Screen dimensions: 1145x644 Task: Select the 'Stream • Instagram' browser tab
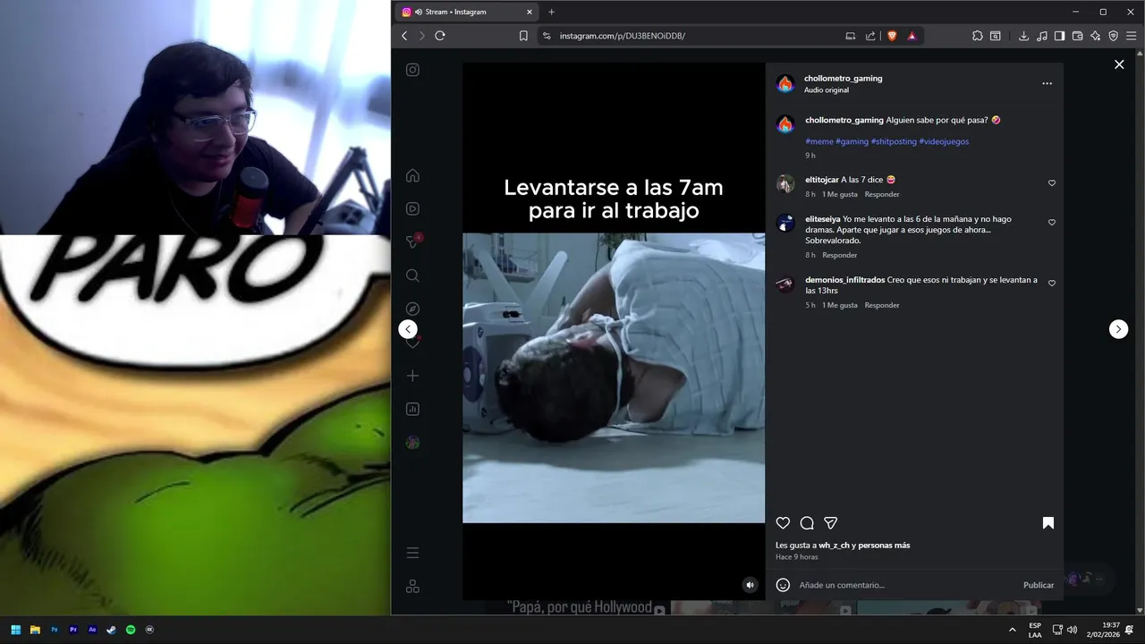[465, 12]
